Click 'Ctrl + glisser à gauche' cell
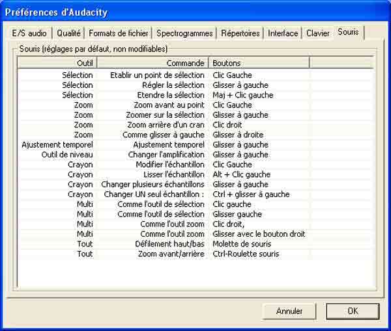 [251, 194]
